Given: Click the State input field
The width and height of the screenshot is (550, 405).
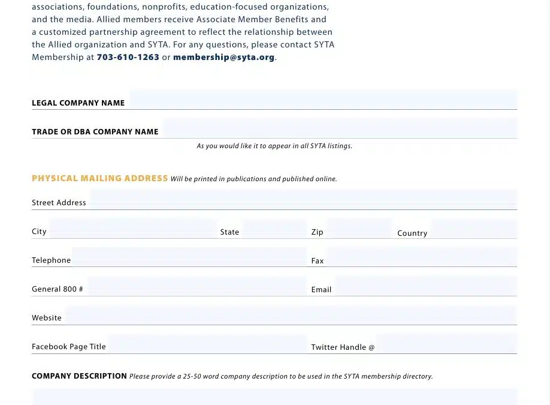Looking at the screenshot, I should (274, 229).
